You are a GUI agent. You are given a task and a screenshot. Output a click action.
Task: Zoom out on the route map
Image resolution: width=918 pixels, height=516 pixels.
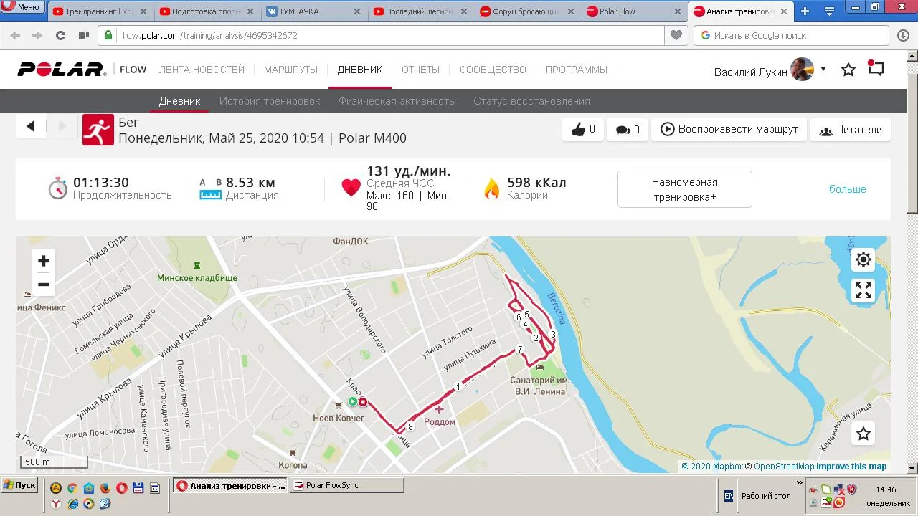[x=44, y=285]
